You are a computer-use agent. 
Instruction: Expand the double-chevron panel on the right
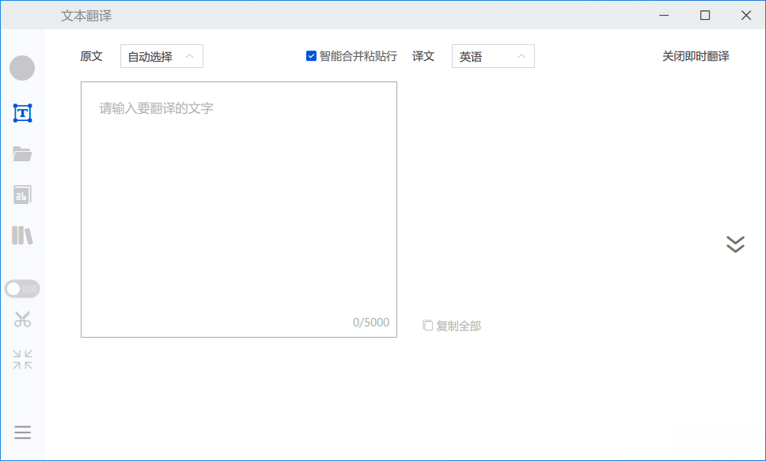(x=736, y=244)
